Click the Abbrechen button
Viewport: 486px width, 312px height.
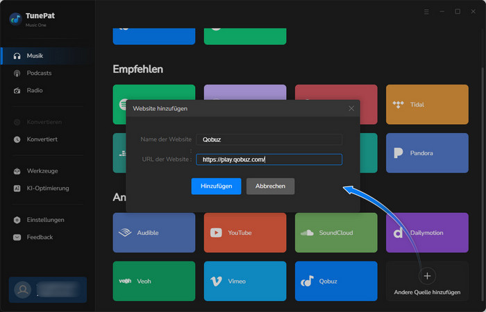pos(270,187)
